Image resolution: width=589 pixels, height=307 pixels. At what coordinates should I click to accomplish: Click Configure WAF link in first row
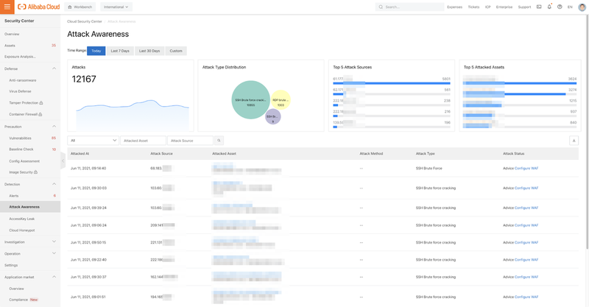(x=526, y=168)
